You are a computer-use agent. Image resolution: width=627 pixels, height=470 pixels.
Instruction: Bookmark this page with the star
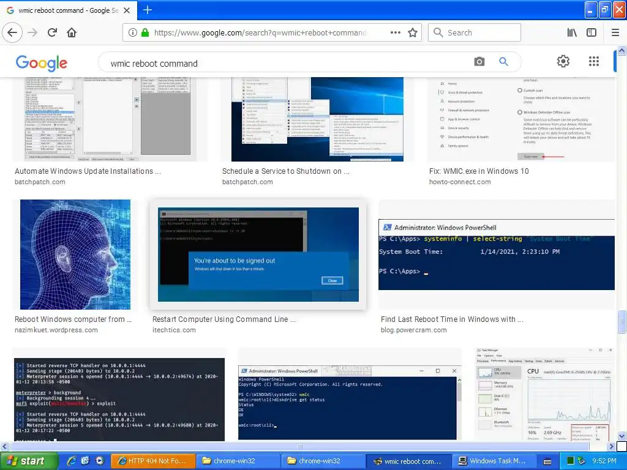413,32
